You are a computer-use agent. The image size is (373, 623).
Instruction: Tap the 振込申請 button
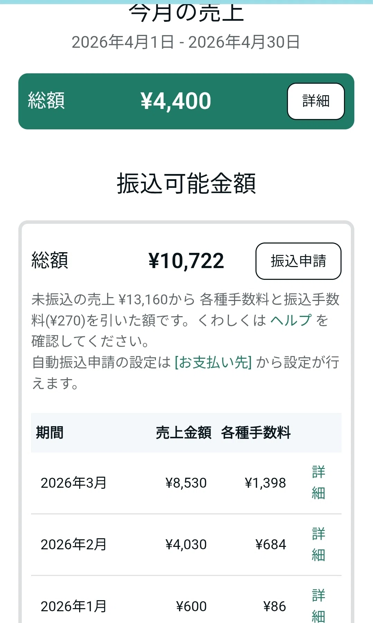click(x=298, y=261)
